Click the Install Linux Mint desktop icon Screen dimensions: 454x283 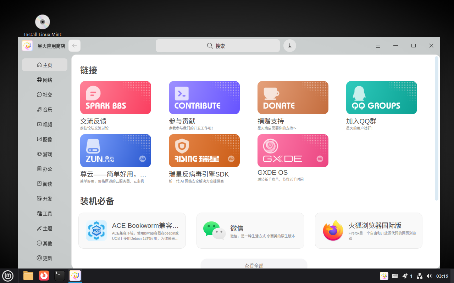click(x=43, y=25)
